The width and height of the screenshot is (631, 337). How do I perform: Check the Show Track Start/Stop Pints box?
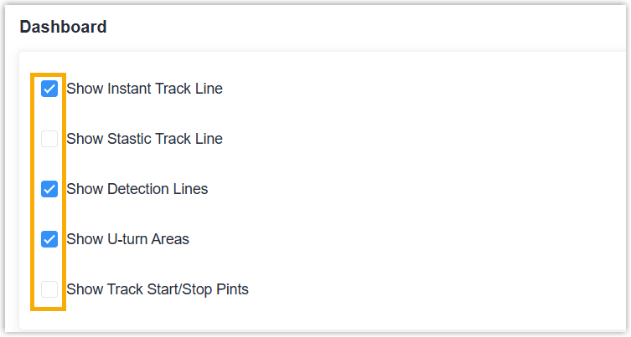49,289
